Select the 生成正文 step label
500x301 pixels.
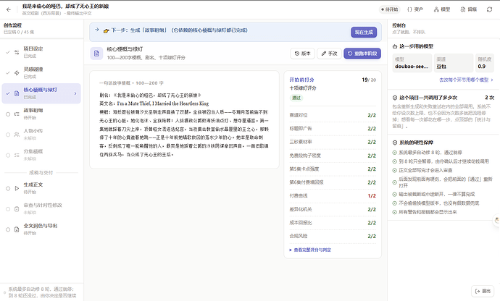[x=33, y=185]
